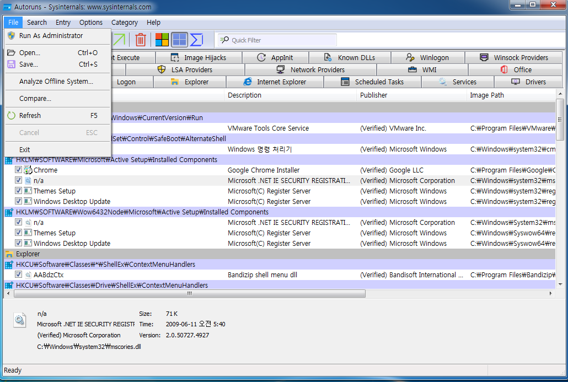This screenshot has width=568, height=382.
Task: Uncheck the first n/a entry checkbox under HKLM Active Setup
Action: [19, 180]
